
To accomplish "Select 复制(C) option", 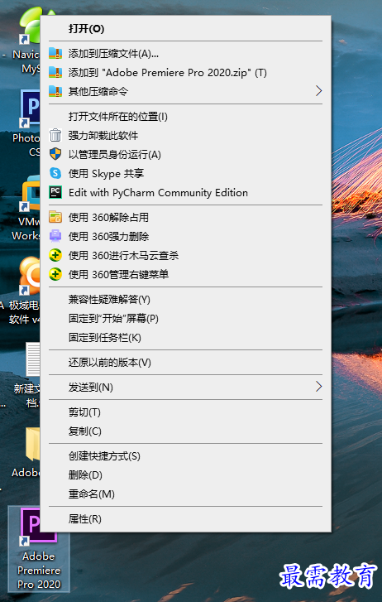I will (x=186, y=431).
